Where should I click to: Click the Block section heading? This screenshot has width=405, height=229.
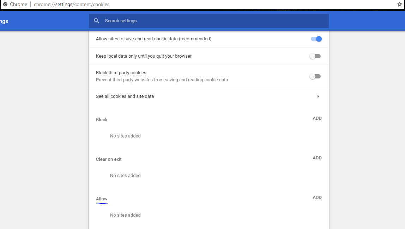[x=102, y=120]
